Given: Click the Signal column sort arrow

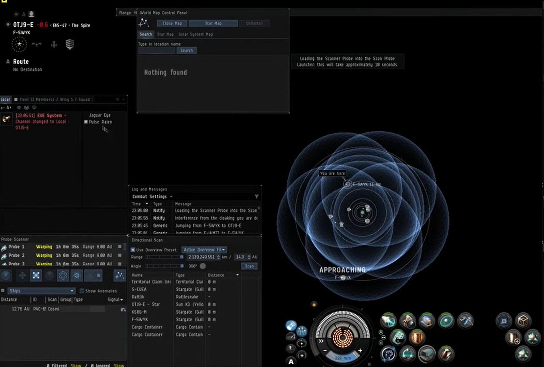Looking at the screenshot, I should coord(122,300).
